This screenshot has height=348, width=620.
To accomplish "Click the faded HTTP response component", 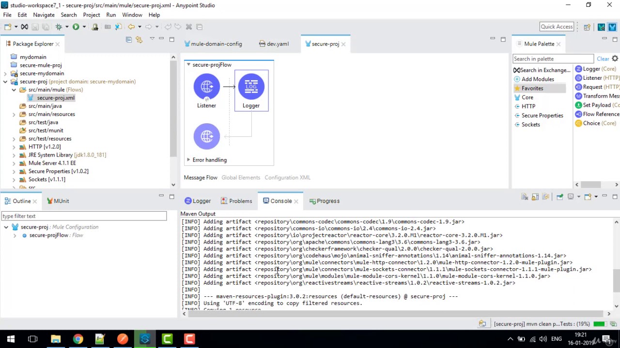I will point(206,136).
